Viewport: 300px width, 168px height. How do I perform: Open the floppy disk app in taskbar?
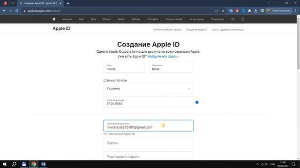click(x=24, y=164)
